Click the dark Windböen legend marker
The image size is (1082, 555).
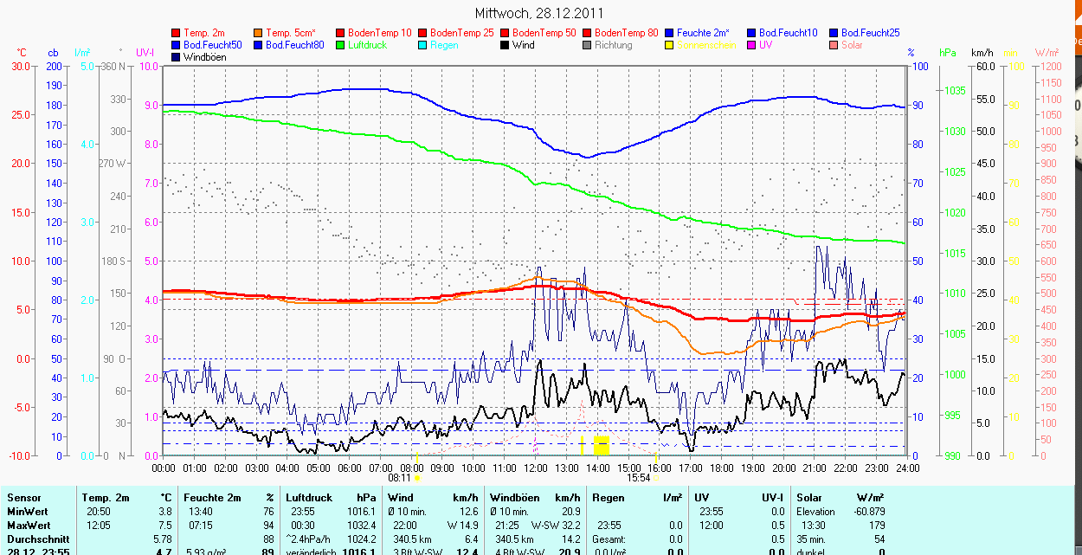coord(176,57)
